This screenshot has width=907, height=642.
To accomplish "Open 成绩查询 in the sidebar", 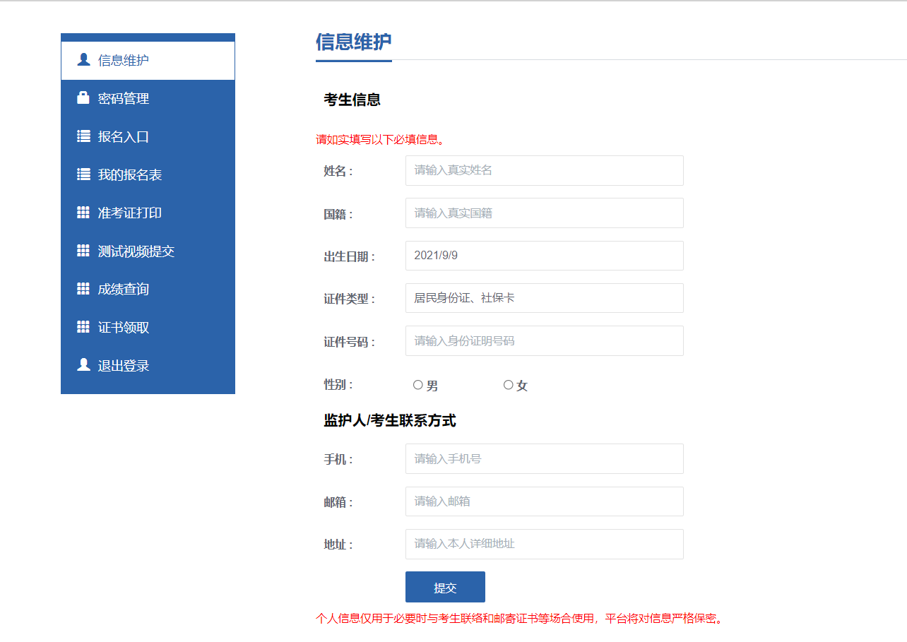I will [x=148, y=289].
